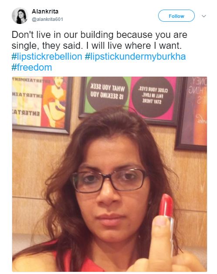Click the pink "CLOSE YOUR EYES" poster circle
This screenshot has width=217, height=274.
point(153,96)
